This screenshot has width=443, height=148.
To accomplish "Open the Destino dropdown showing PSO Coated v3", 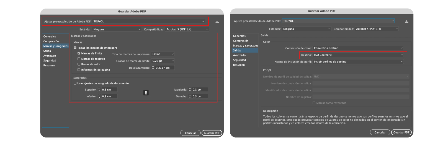I will pyautogui.click(x=358, y=55).
